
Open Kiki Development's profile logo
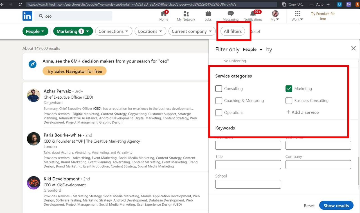coord(34,183)
